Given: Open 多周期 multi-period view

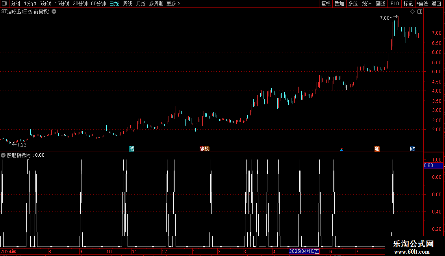Looking at the screenshot, I should point(156,4).
